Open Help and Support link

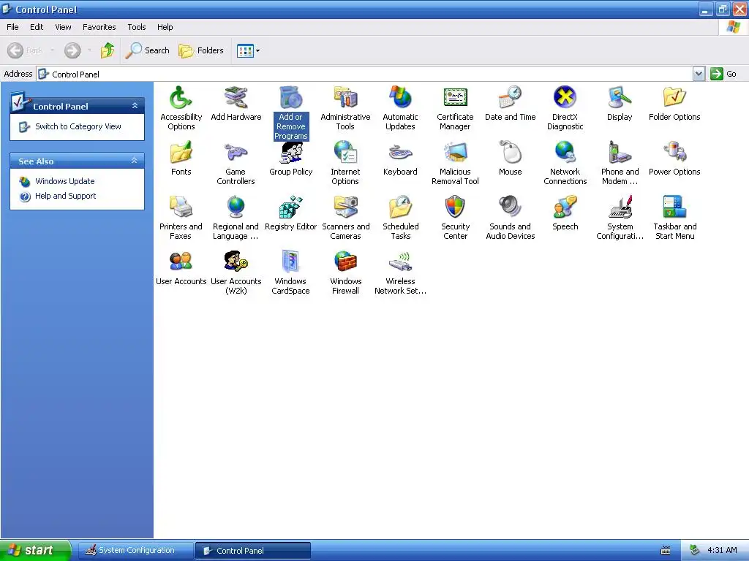click(65, 196)
